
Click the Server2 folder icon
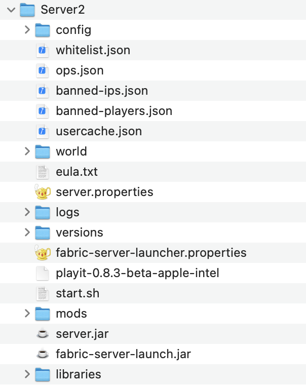(x=27, y=10)
